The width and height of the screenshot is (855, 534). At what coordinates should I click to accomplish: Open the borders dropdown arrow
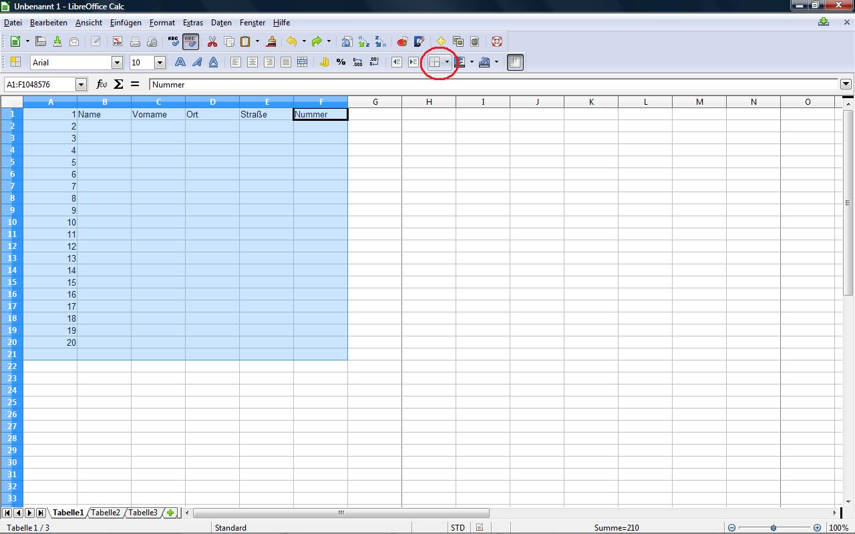pyautogui.click(x=447, y=62)
